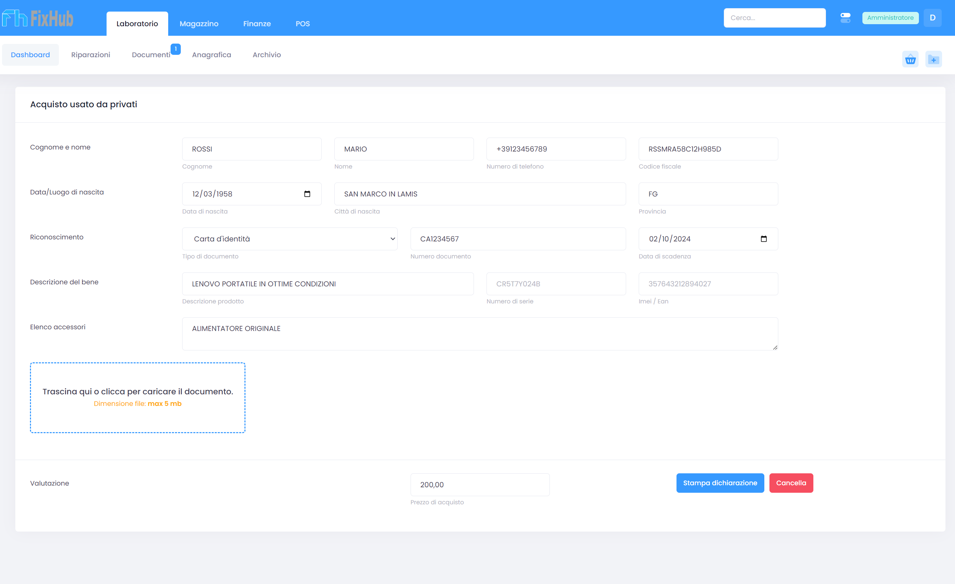This screenshot has height=584, width=955.
Task: Toggle the switch icon near search
Action: (845, 18)
